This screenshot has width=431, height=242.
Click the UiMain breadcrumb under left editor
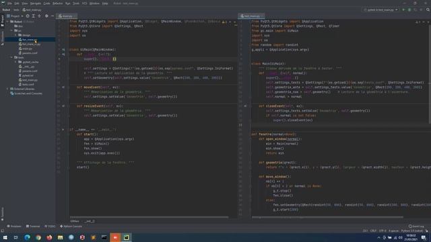[x=75, y=221]
